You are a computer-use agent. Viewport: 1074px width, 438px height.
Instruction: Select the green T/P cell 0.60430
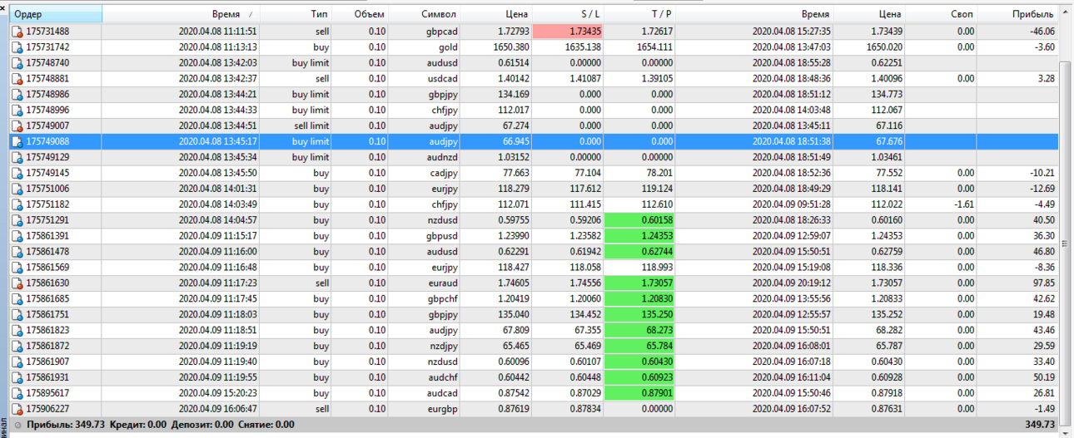pos(640,362)
